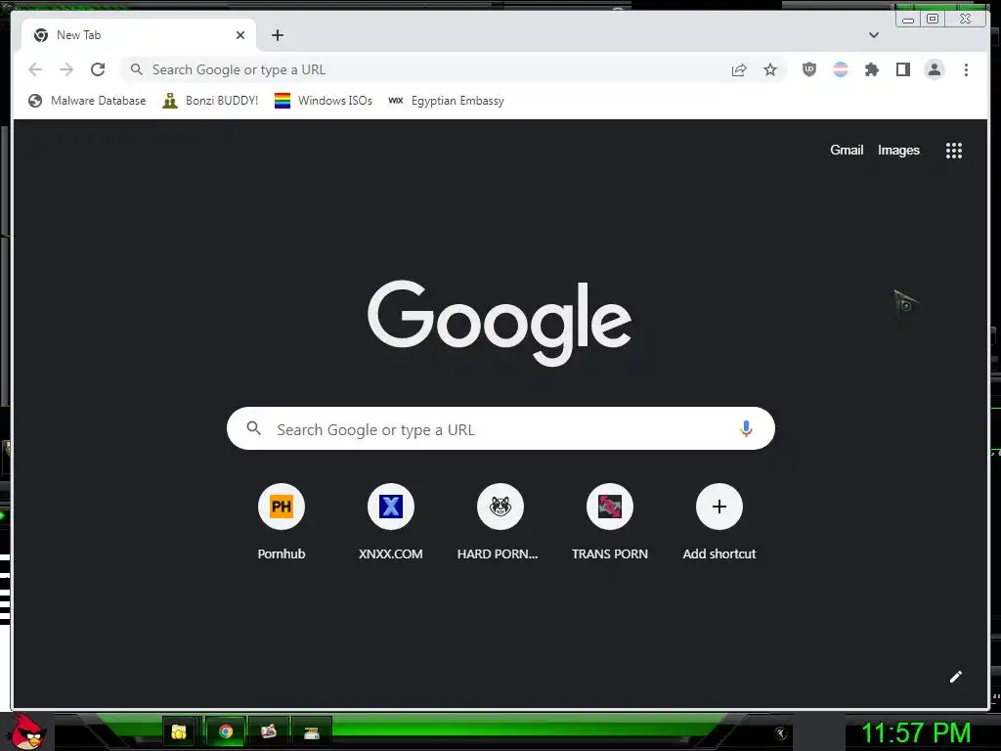This screenshot has width=1001, height=751.
Task: Toggle the Chrome side panel
Action: (x=903, y=69)
